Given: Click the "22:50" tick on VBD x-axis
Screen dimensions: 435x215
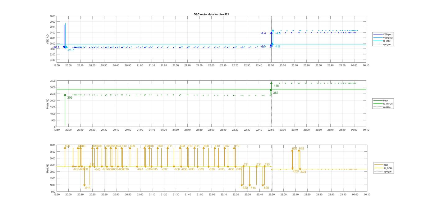Looking at the screenshot, I should tap(271, 65).
